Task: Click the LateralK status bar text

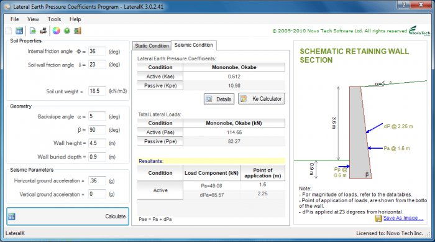Action: pos(15,233)
